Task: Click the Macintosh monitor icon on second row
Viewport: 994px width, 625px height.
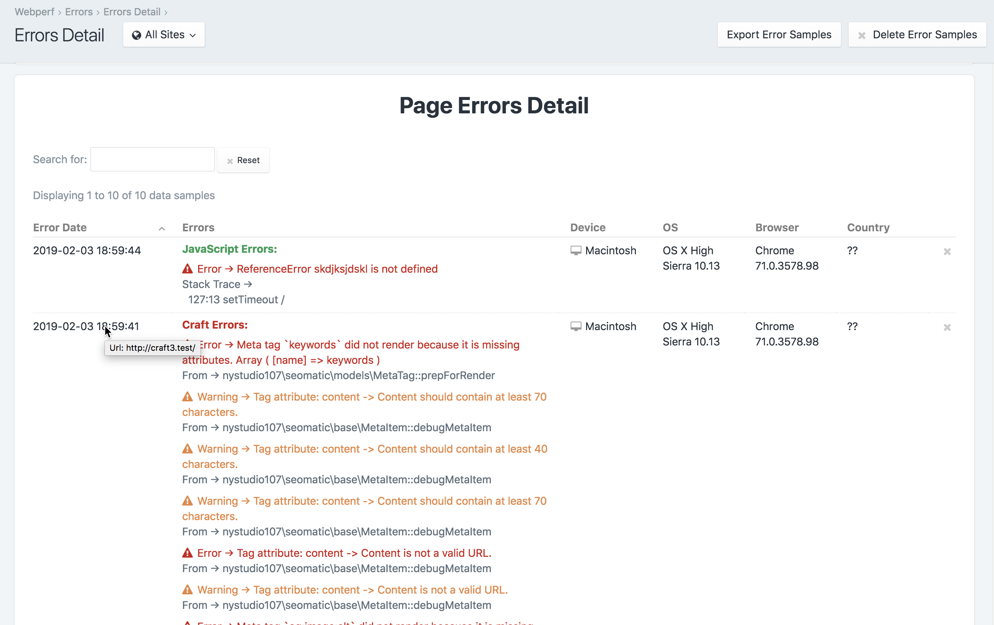Action: 575,326
